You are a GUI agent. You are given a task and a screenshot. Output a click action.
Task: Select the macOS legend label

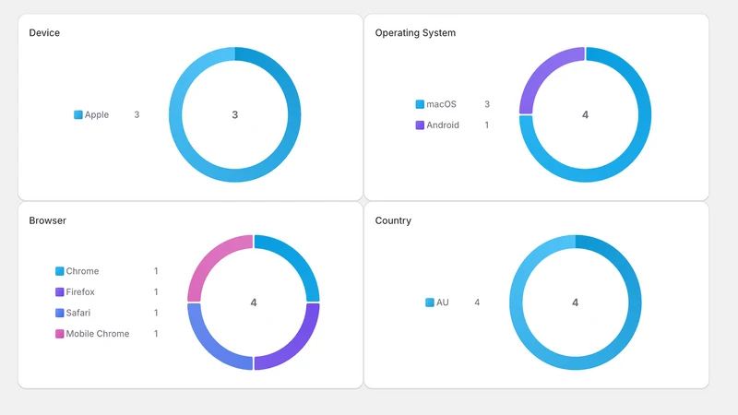pyautogui.click(x=441, y=104)
